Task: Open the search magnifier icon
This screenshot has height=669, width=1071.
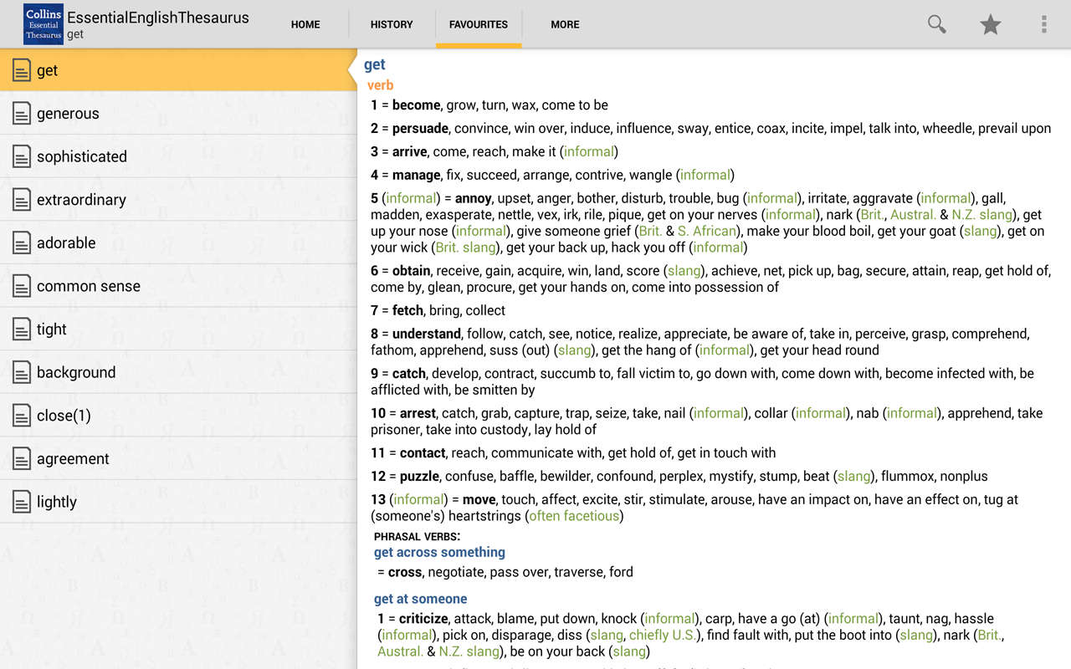Action: (x=936, y=24)
